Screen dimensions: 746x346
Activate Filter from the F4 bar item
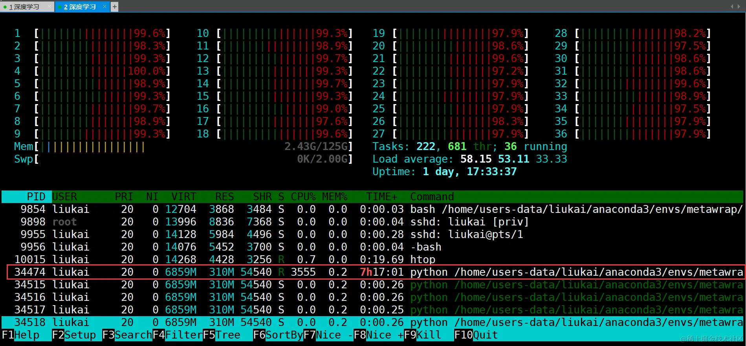[178, 335]
